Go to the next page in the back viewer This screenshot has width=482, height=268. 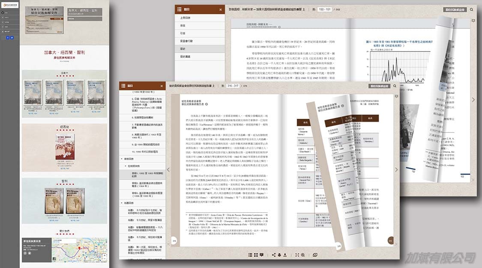coord(473,99)
